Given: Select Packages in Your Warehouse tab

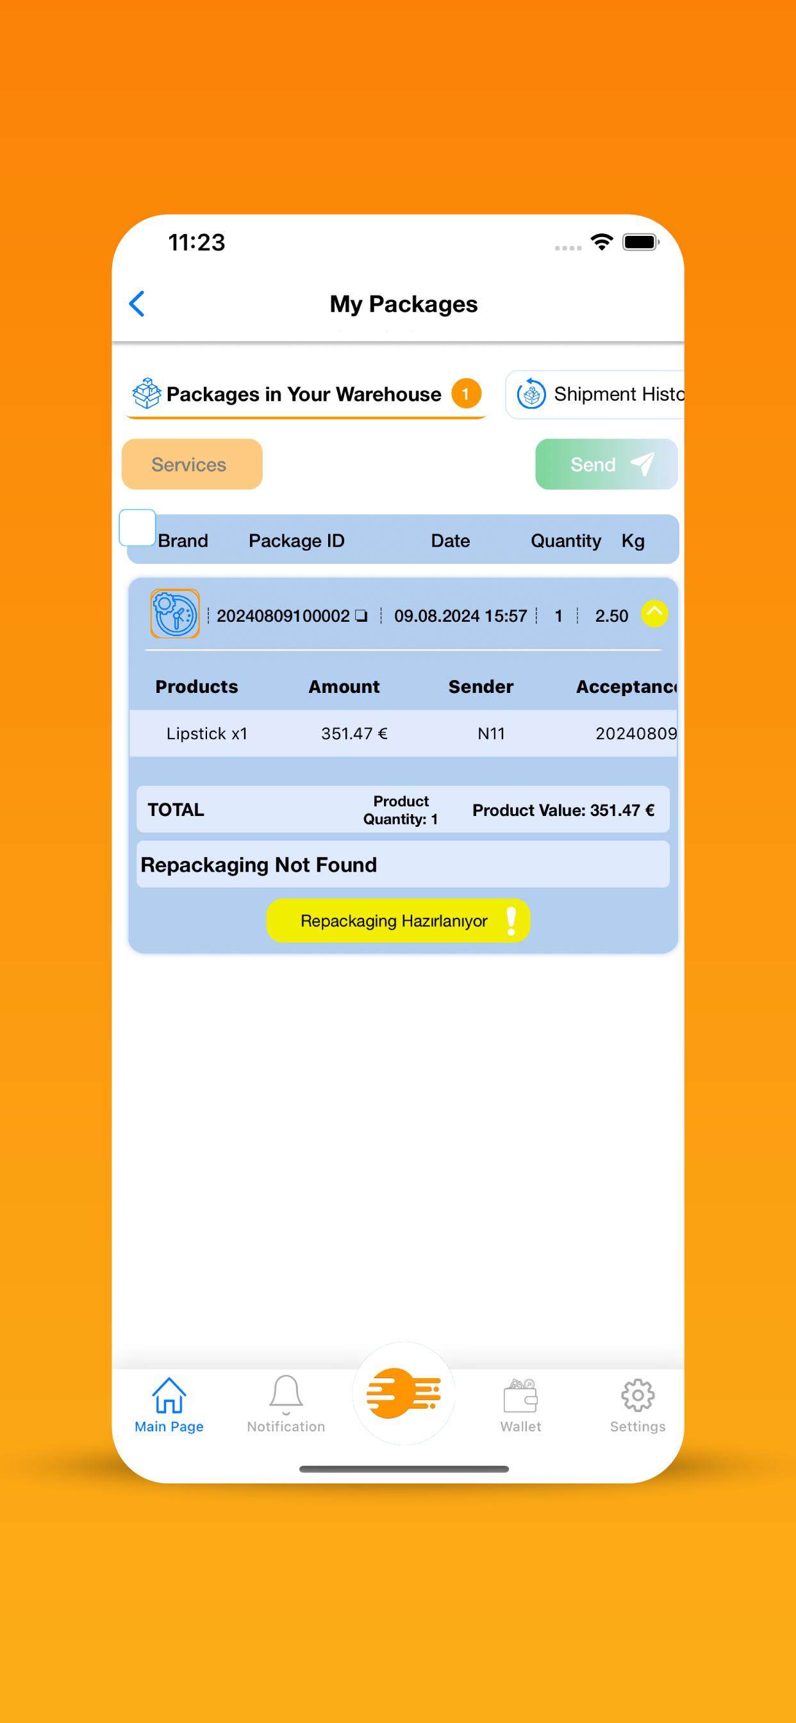Looking at the screenshot, I should 305,395.
